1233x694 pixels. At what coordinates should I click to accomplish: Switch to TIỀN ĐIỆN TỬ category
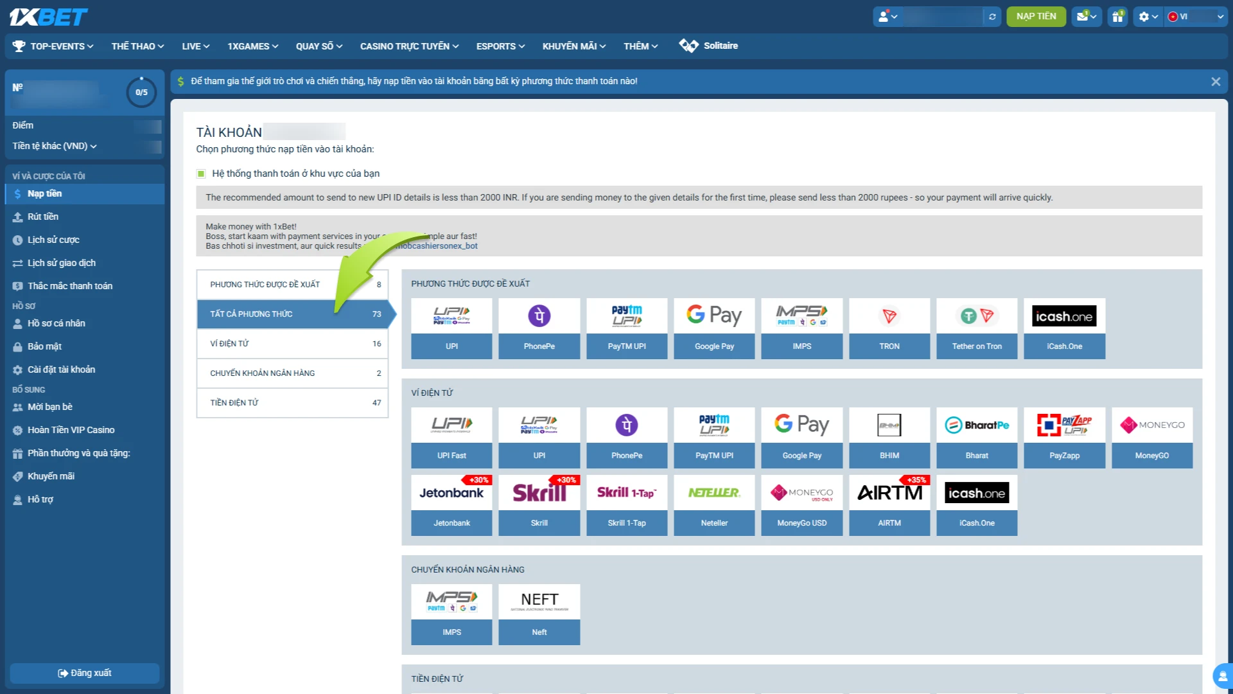pyautogui.click(x=292, y=403)
